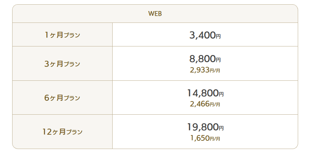The width and height of the screenshot is (311, 154).
Task: Select the 6ヶ月プラン row label
Action: click(x=62, y=98)
